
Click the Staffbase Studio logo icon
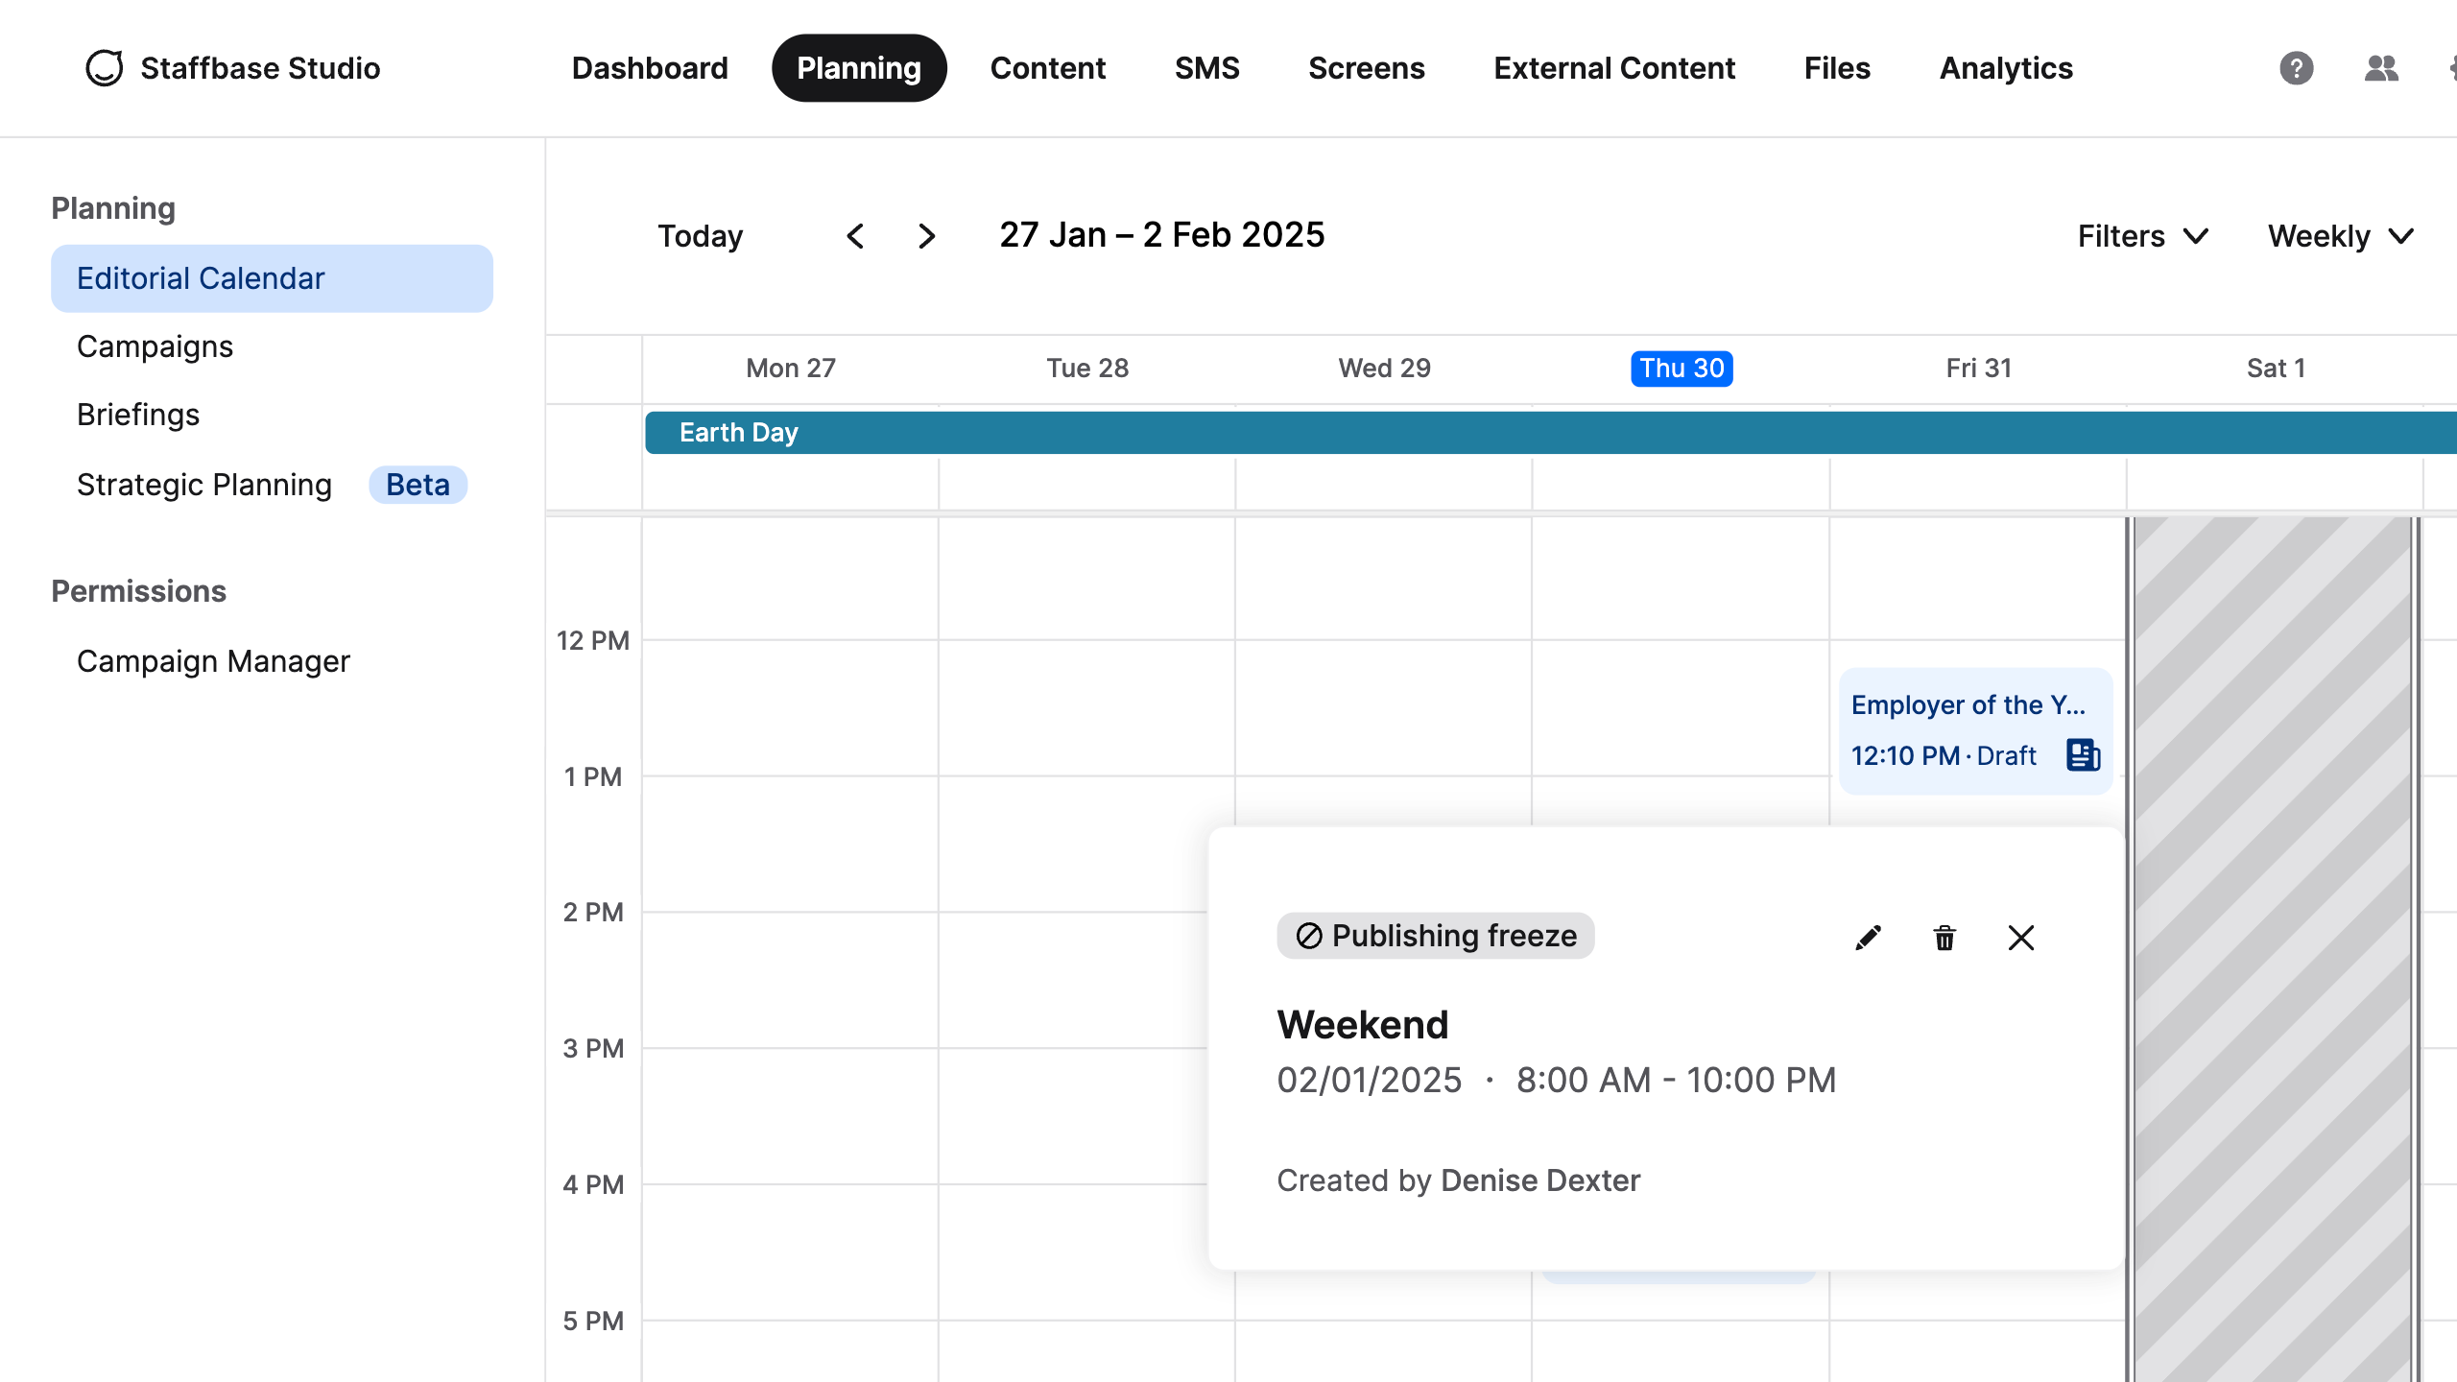click(x=104, y=68)
